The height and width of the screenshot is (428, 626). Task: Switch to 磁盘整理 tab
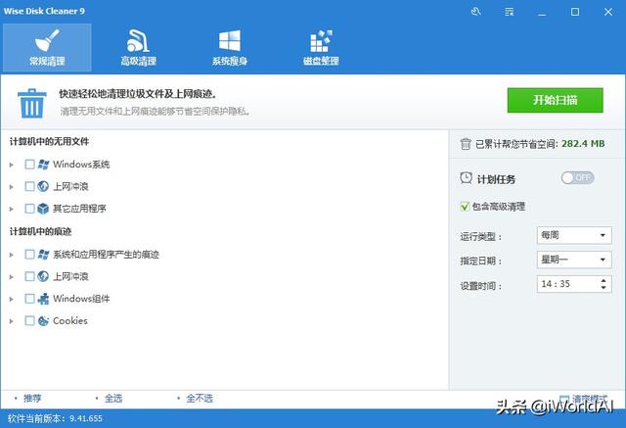click(321, 48)
